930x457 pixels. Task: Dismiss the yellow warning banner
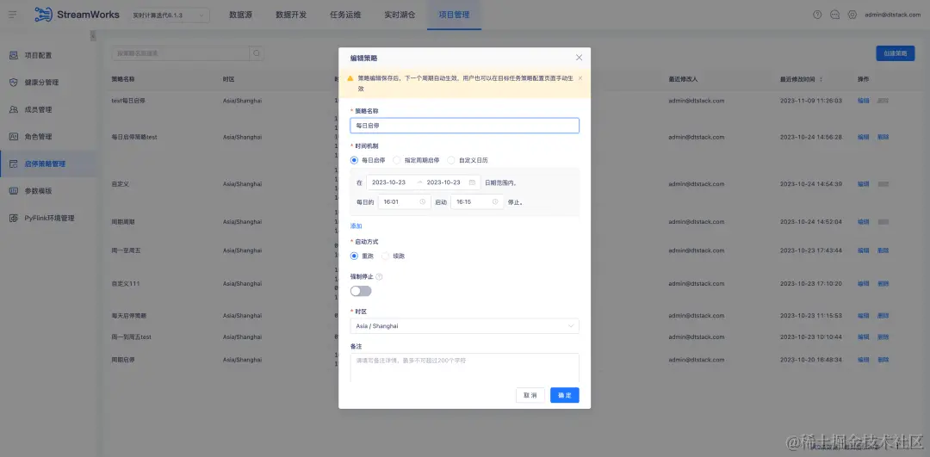(x=580, y=78)
